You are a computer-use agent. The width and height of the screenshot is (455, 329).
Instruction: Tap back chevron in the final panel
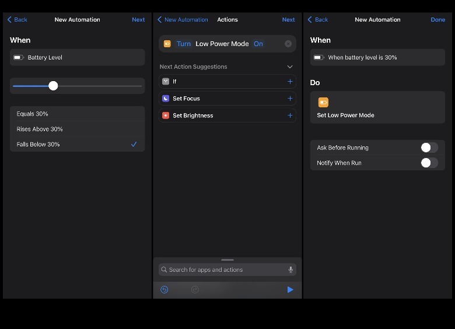coord(310,19)
